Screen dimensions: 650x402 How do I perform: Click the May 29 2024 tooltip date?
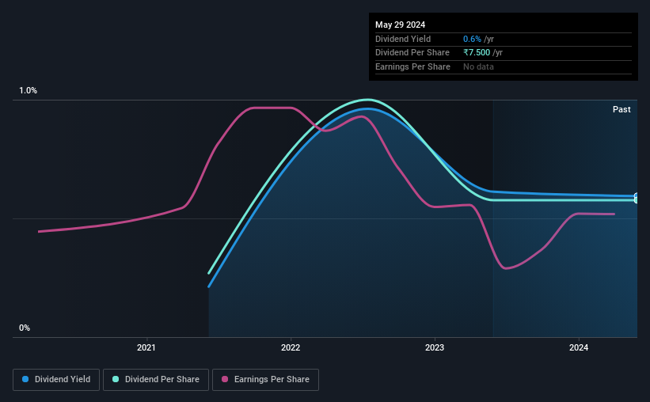400,25
